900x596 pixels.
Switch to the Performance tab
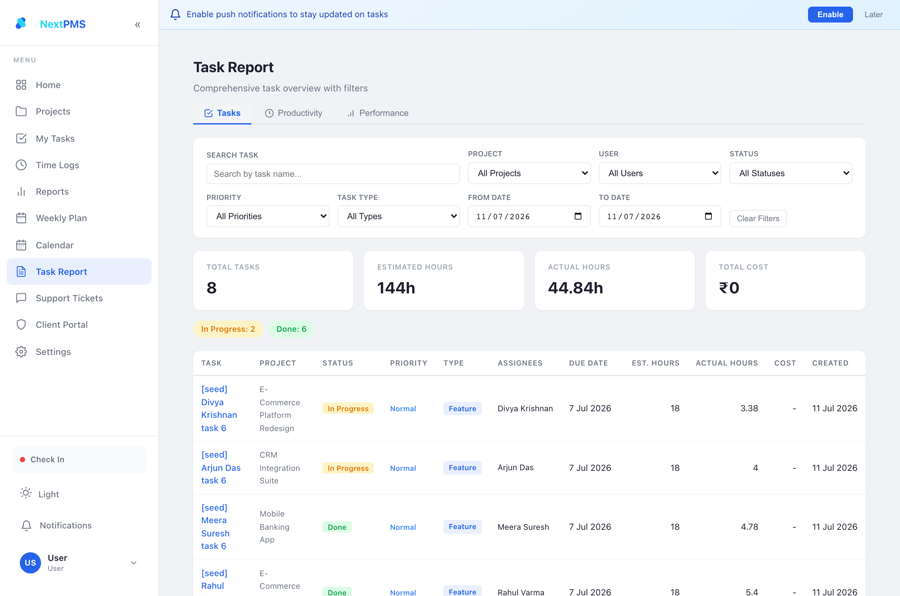[378, 113]
